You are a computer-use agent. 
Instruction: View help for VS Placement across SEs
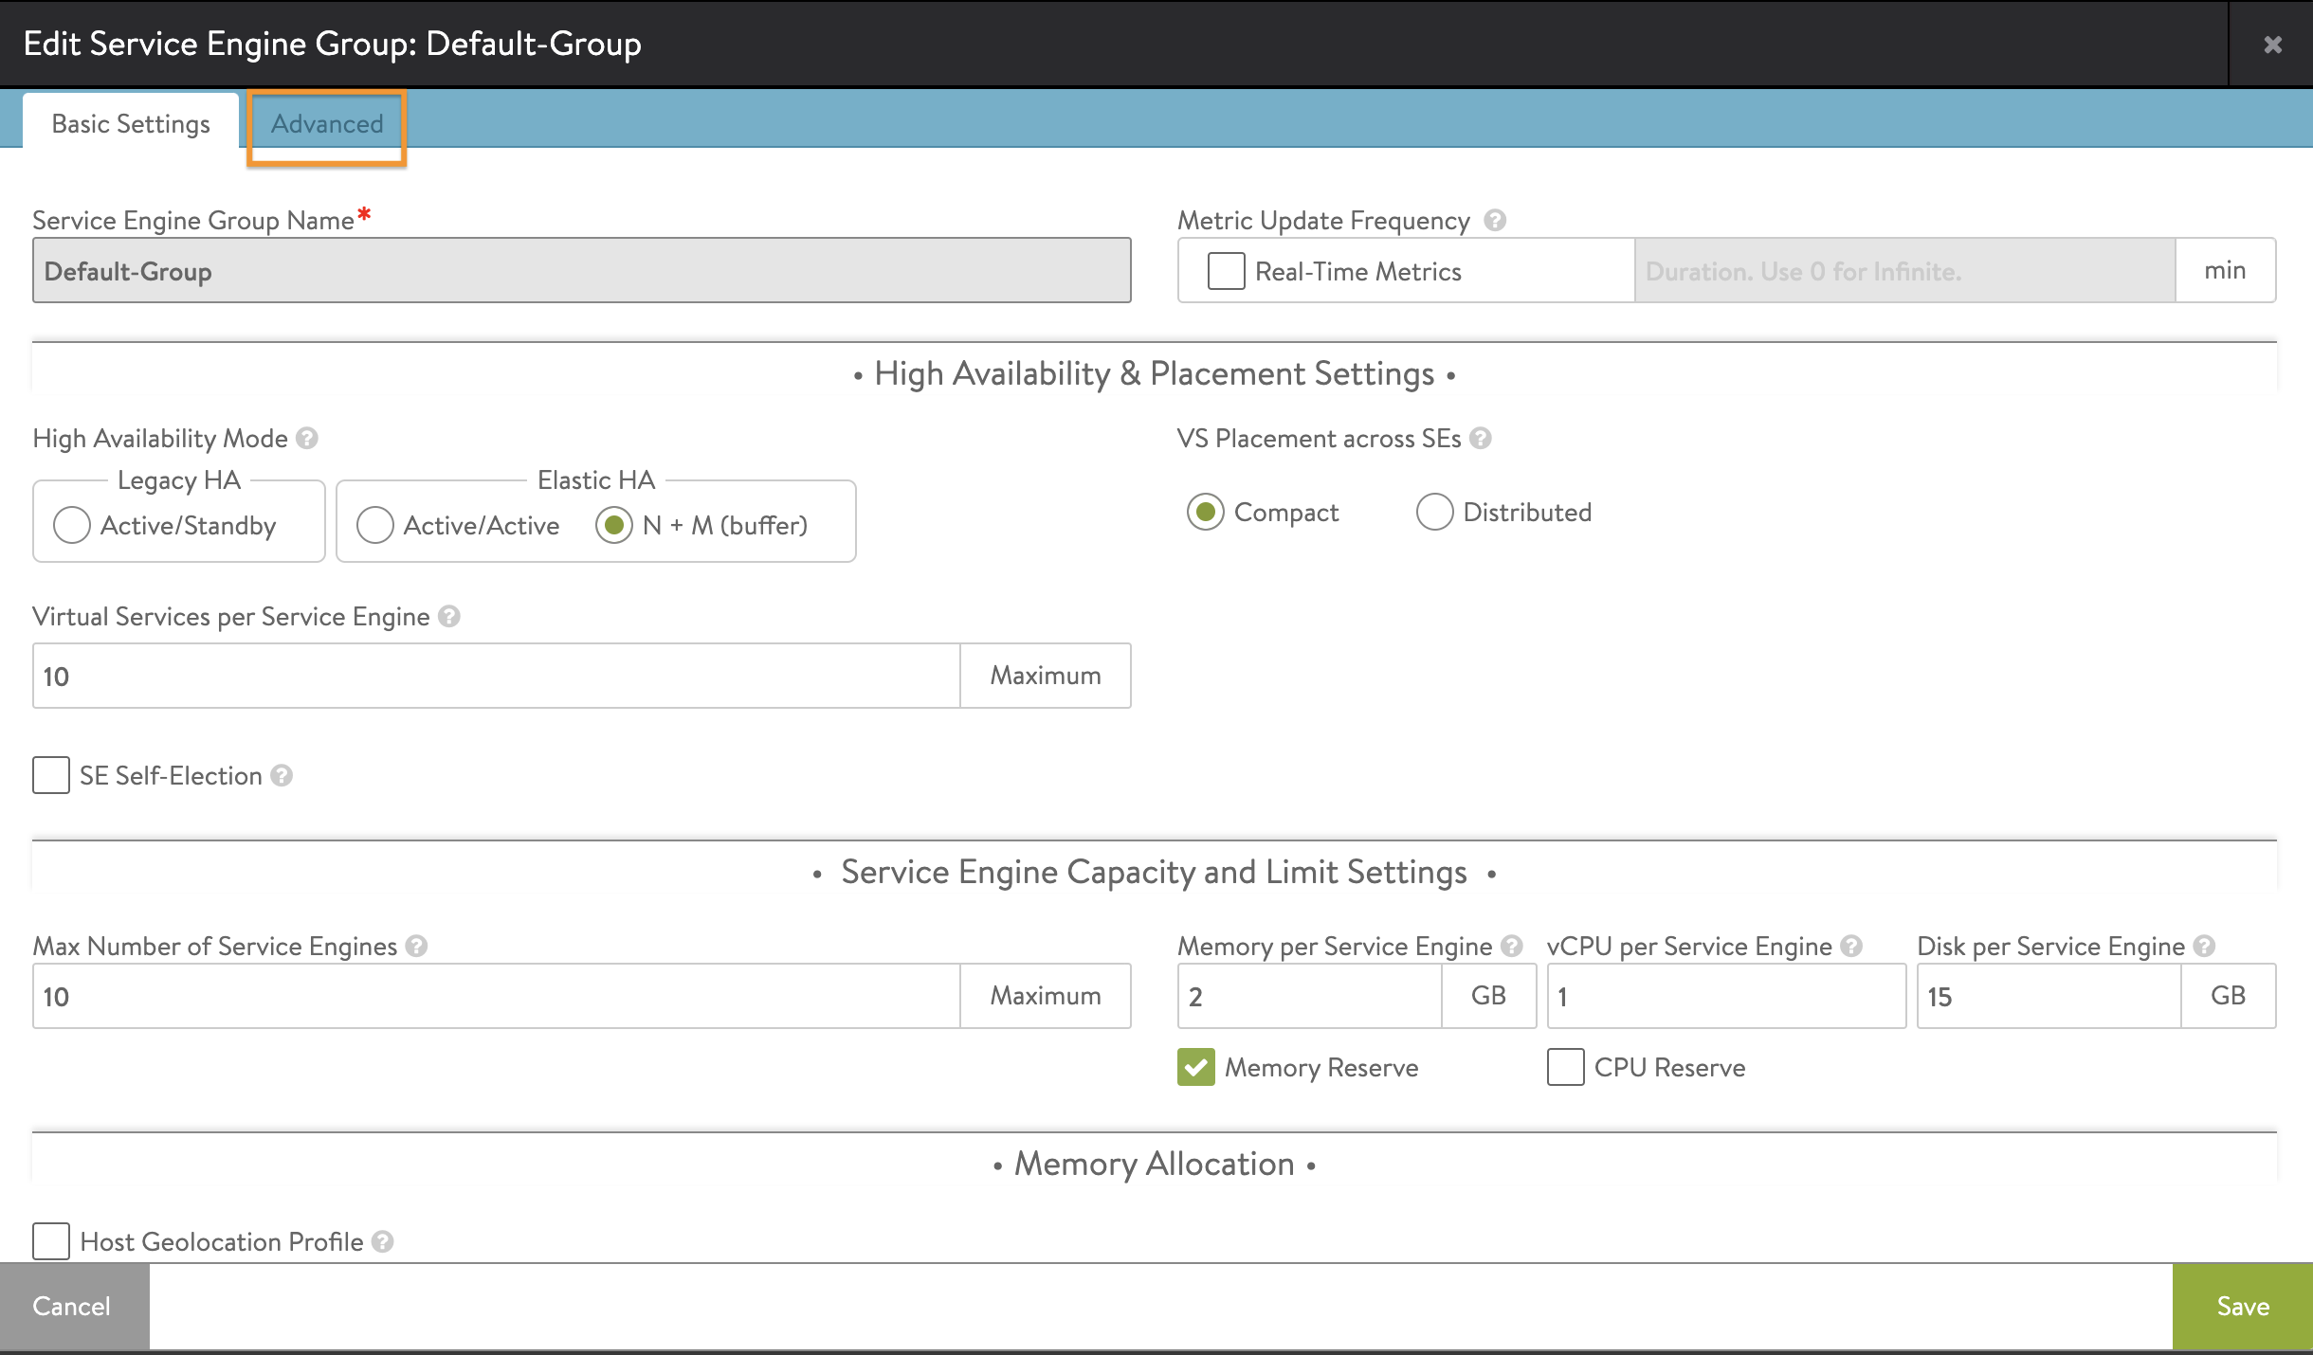click(1480, 438)
